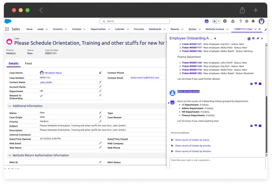The image size is (272, 185).
Task: Copy the 'further details' reply to clipboard
Action: [260, 84]
